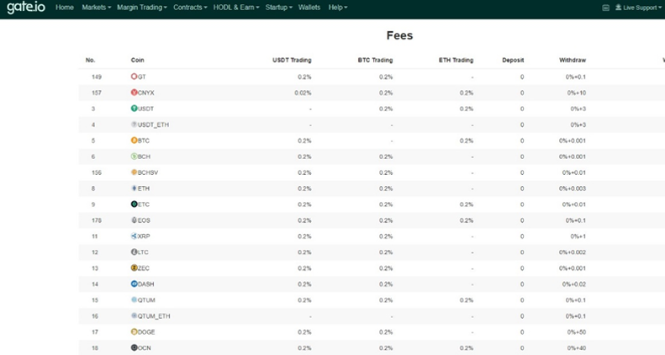Click the BTC coin icon
Image resolution: width=665 pixels, height=355 pixels.
(134, 140)
